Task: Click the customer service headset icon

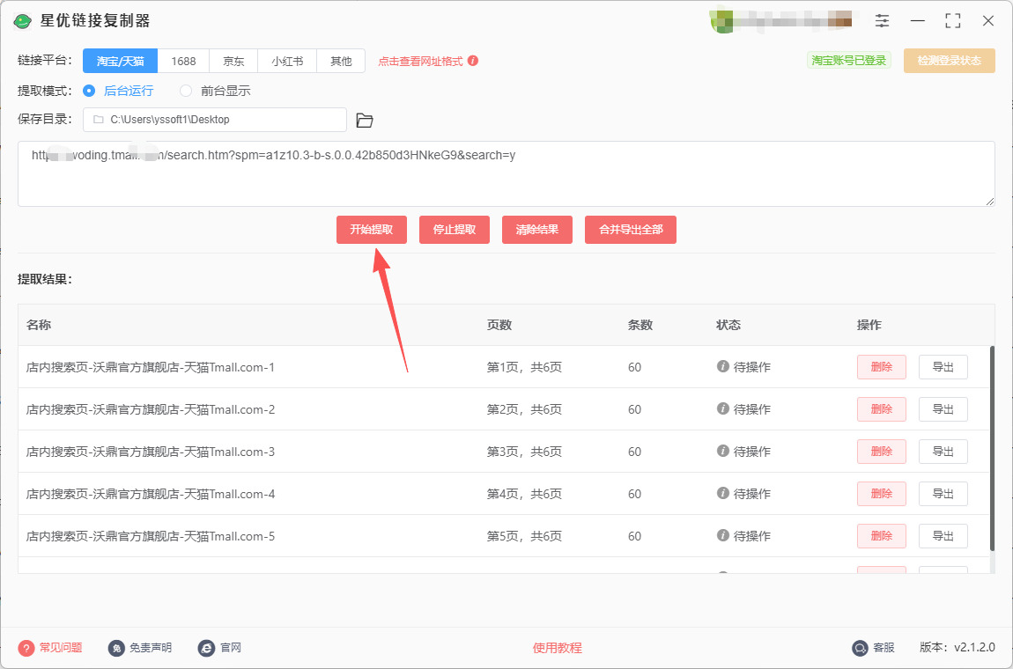Action: click(x=860, y=648)
